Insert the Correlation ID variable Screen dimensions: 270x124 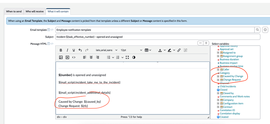coord(227,110)
